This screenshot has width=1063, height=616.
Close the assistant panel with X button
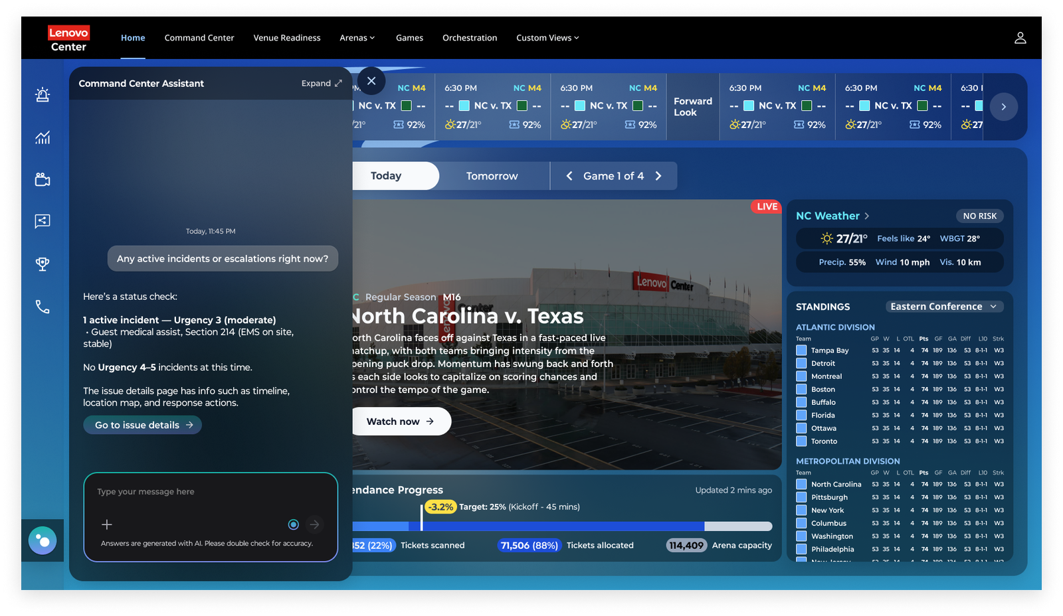pos(371,81)
